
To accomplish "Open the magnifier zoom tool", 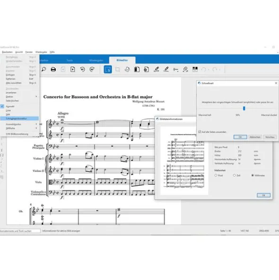I will coord(44,69).
